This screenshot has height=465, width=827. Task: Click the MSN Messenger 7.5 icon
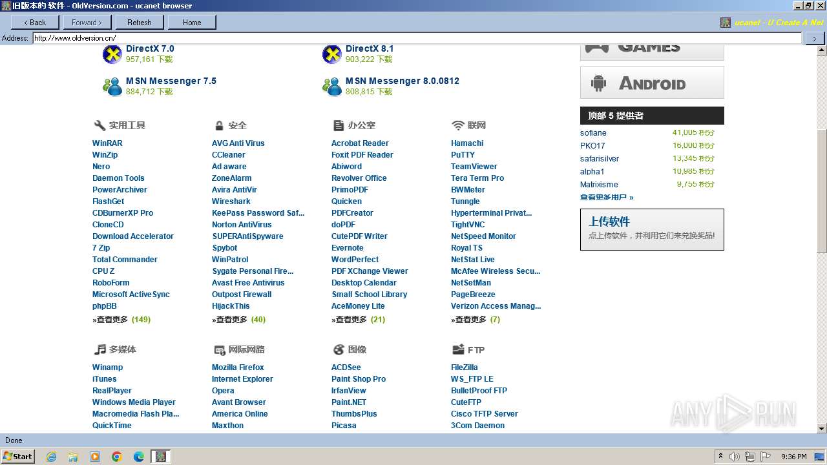pyautogui.click(x=112, y=86)
